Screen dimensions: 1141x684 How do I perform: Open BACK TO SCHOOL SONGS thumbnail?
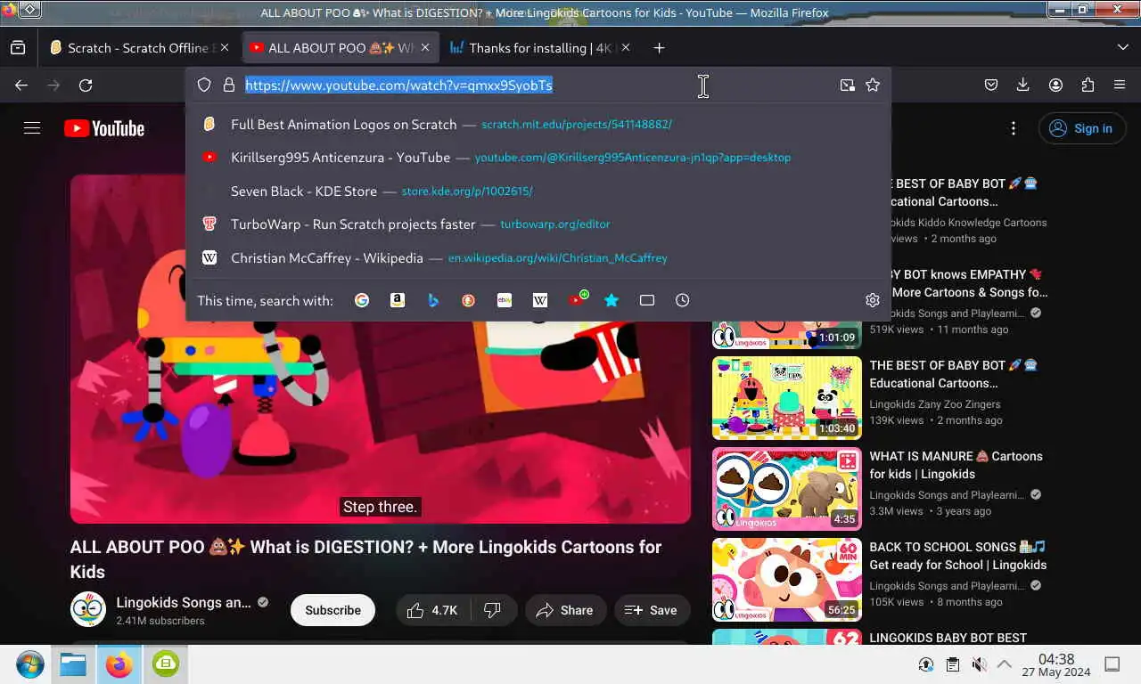pyautogui.click(x=787, y=580)
